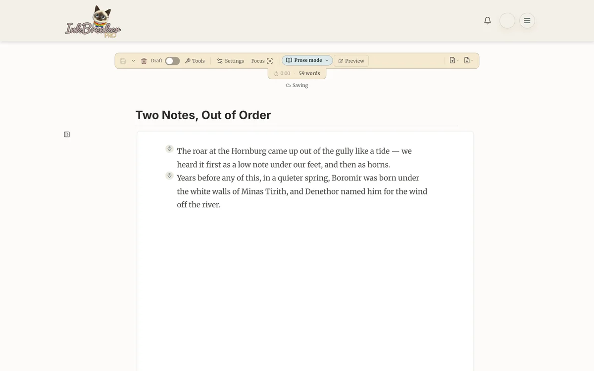594x371 pixels.
Task: Toggle the Draft switch
Action: pos(172,61)
